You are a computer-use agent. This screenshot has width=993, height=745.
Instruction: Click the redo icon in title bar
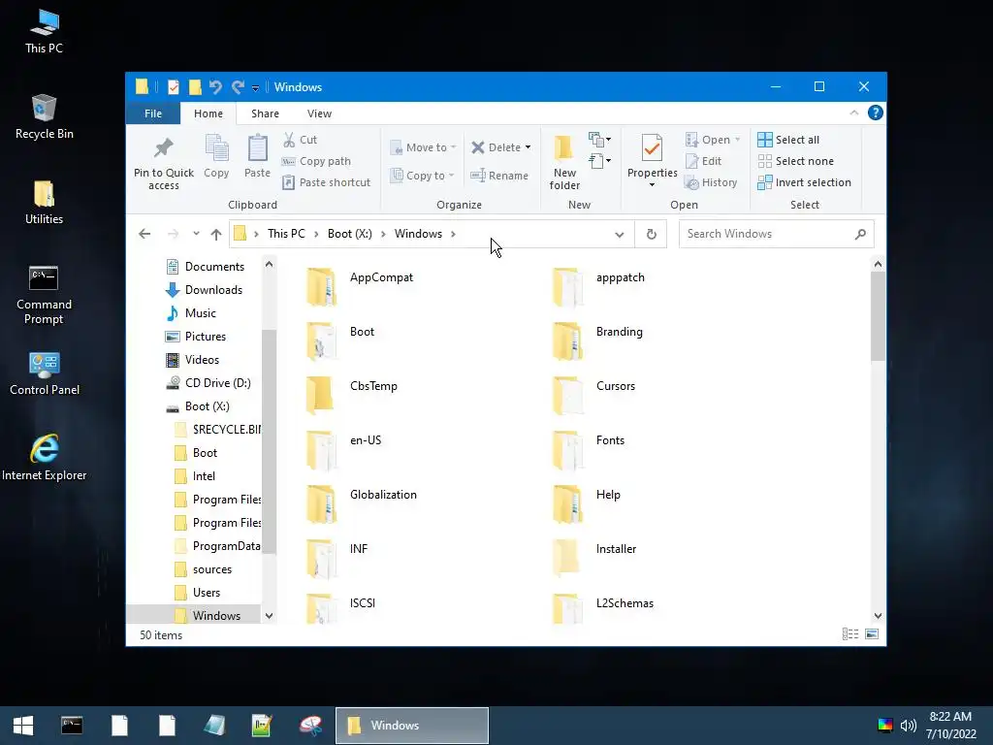[x=238, y=86]
